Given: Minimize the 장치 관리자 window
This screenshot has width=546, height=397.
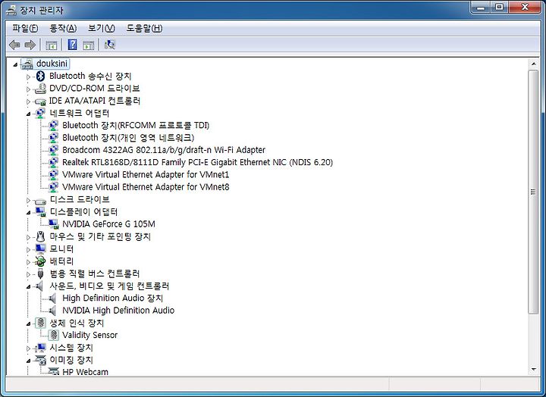Looking at the screenshot, I should [481, 8].
